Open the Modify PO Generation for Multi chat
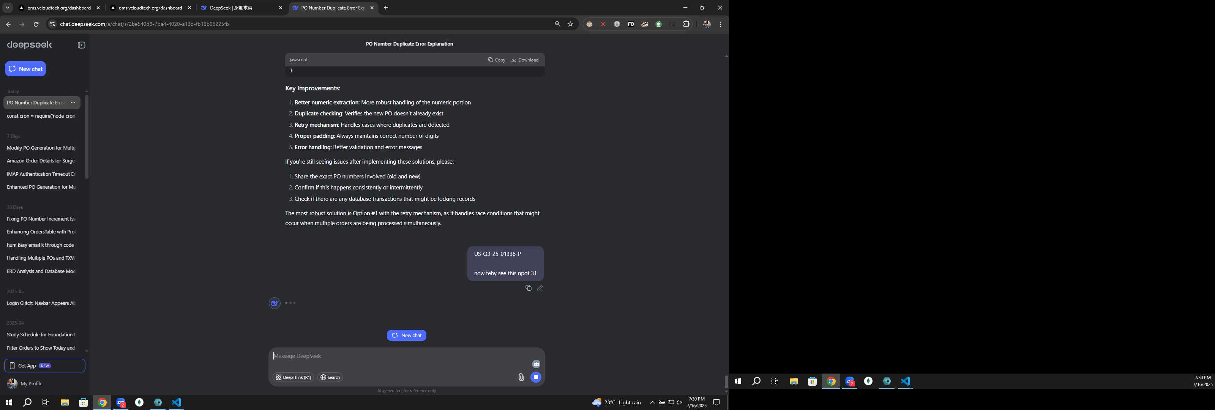The height and width of the screenshot is (410, 1215). tap(41, 148)
